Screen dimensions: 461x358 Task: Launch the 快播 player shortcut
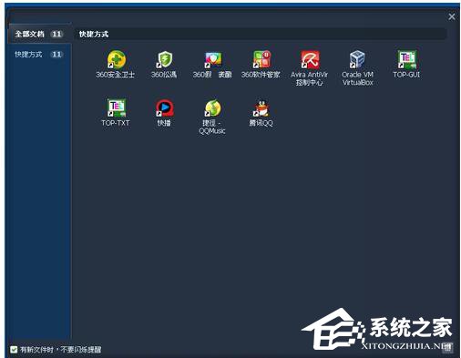(164, 108)
